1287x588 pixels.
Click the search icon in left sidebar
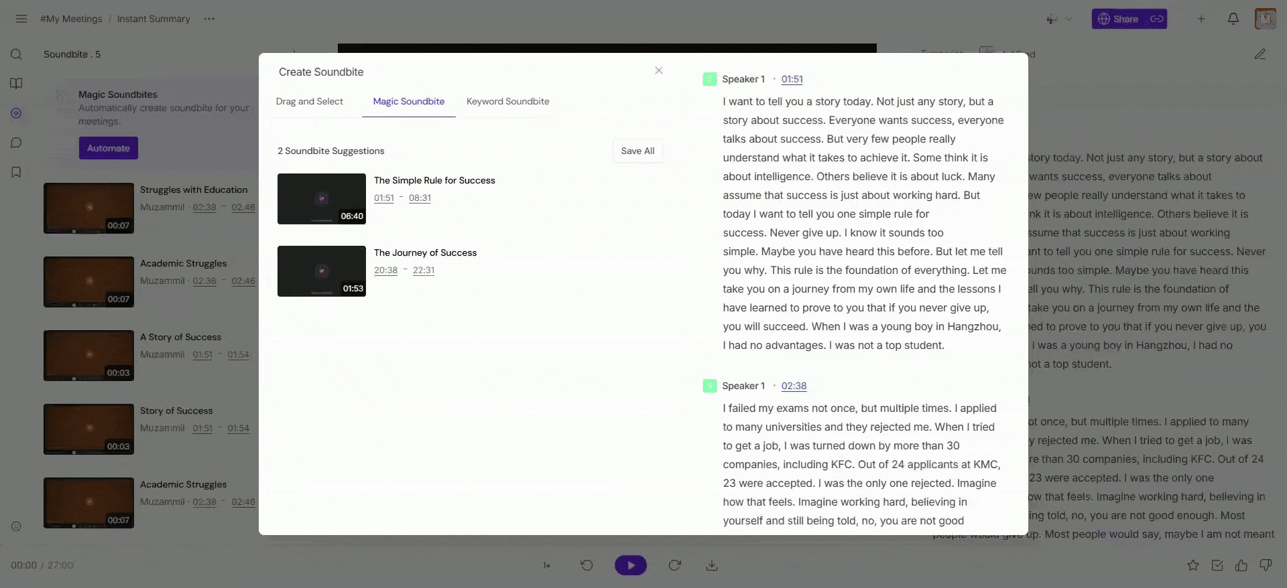[17, 54]
